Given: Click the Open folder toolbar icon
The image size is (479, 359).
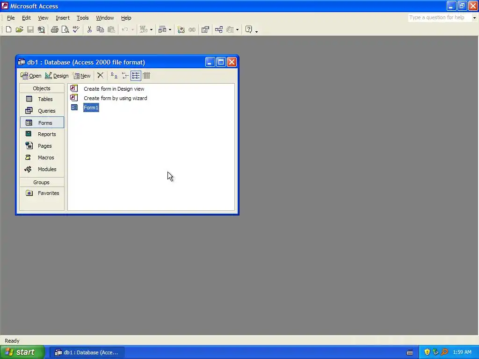Looking at the screenshot, I should tap(20, 29).
